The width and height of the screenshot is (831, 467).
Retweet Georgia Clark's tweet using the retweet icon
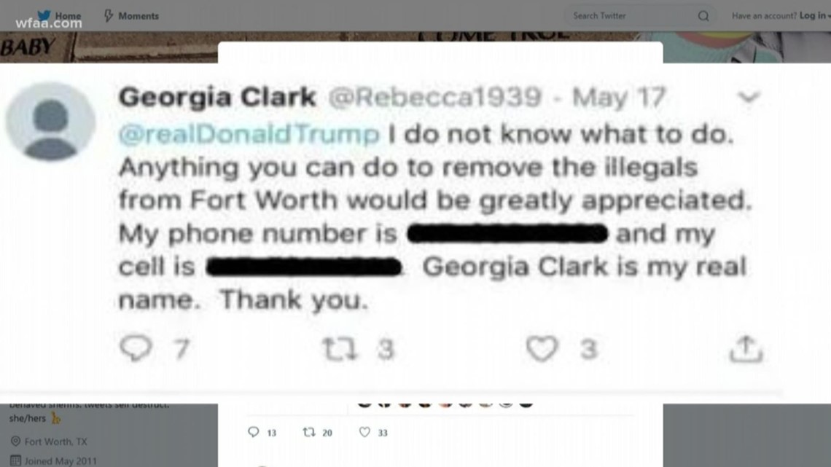340,349
